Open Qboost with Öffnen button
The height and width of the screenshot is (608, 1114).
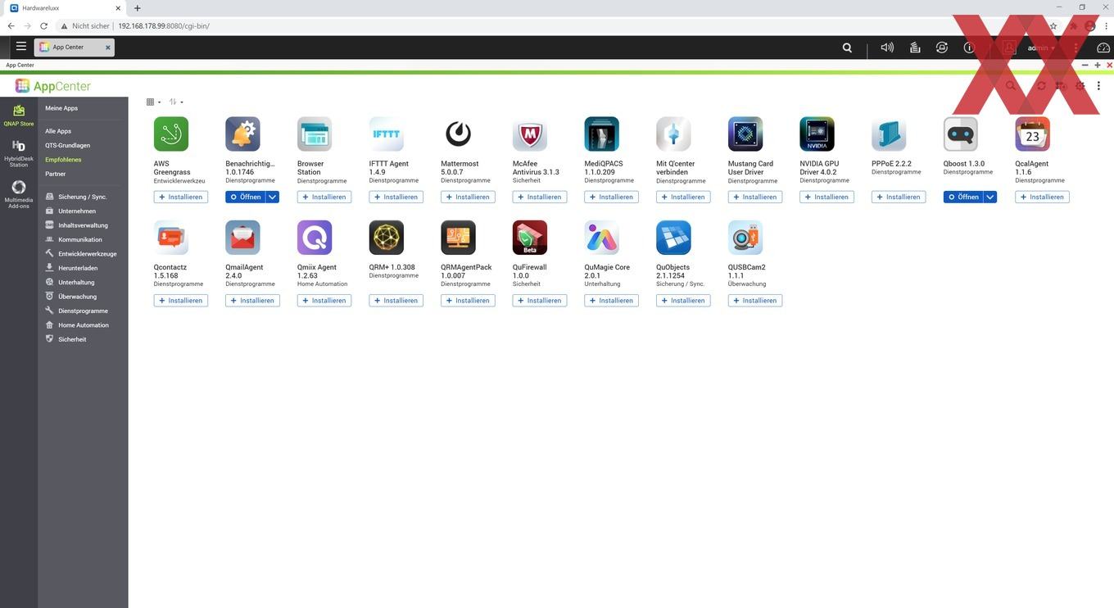point(963,197)
